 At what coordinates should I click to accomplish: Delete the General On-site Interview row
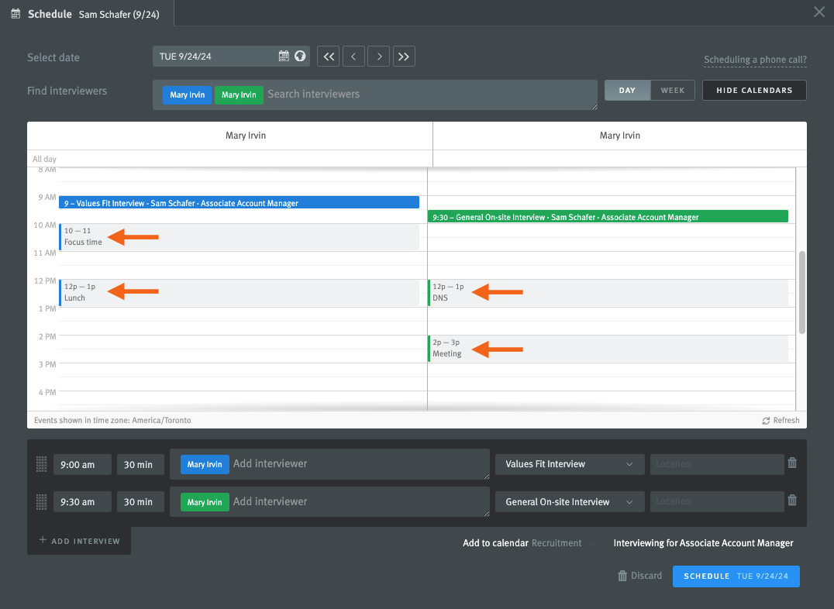(792, 501)
